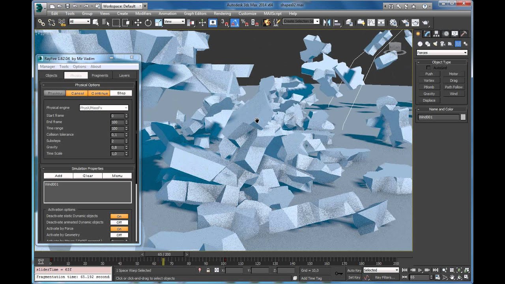
Task: Toggle Deactivate animated Dynamic objects Off
Action: pos(119,222)
